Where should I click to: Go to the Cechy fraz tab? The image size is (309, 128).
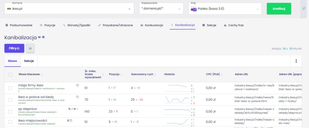(233, 25)
